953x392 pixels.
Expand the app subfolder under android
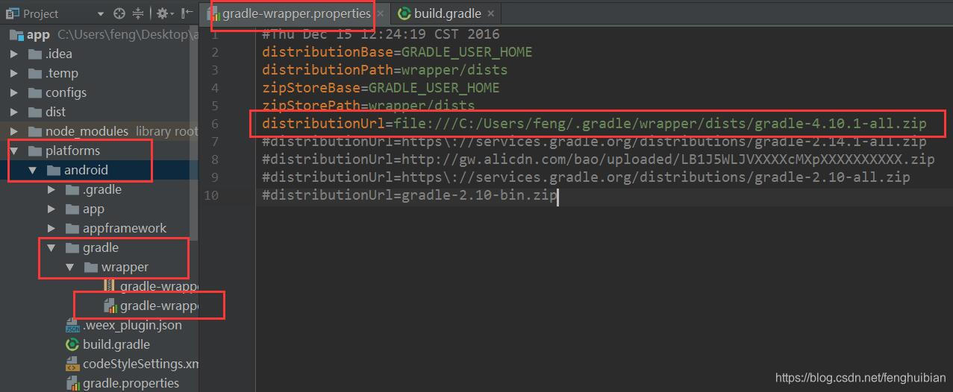(51, 209)
